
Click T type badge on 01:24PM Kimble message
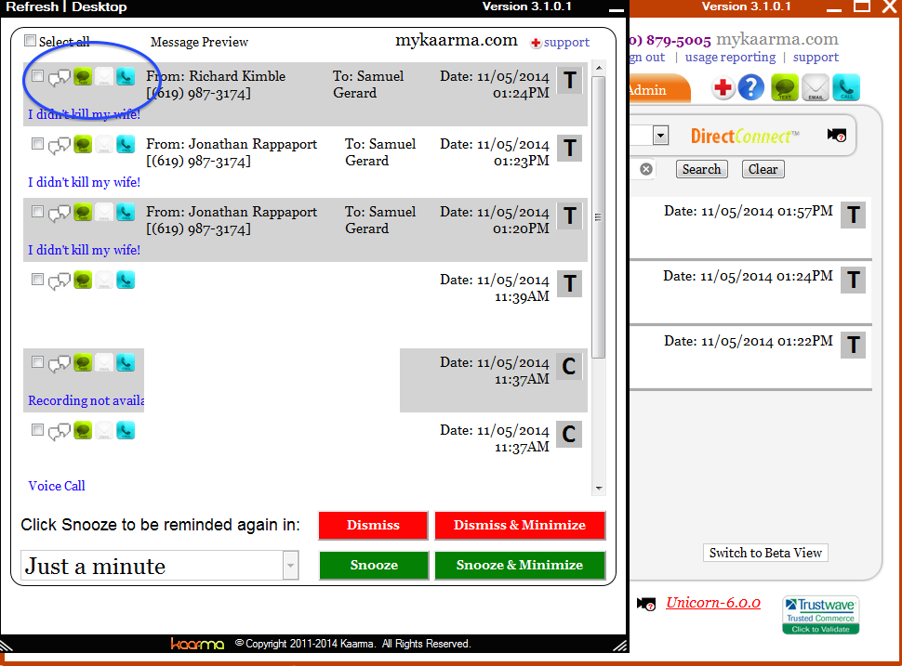pyautogui.click(x=569, y=81)
